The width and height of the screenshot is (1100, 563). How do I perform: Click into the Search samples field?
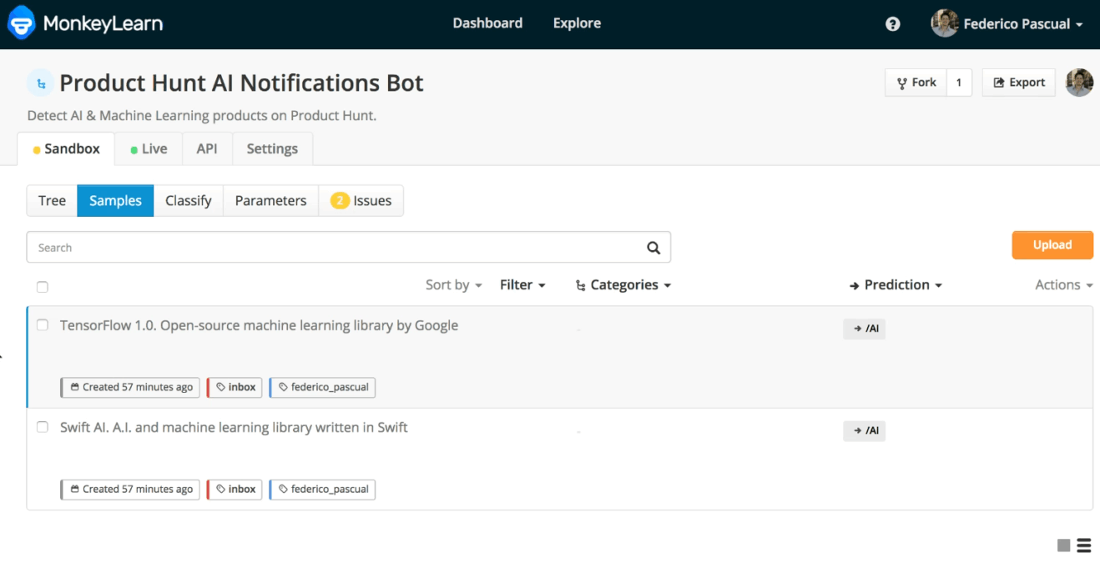[x=334, y=248]
